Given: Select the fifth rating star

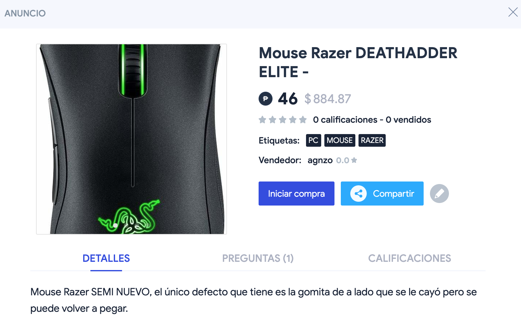Looking at the screenshot, I should (x=303, y=120).
